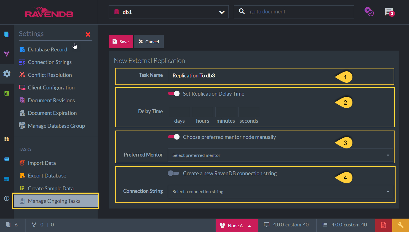This screenshot has width=409, height=232.
Task: Focus the delay minutes field
Action: tap(226, 112)
